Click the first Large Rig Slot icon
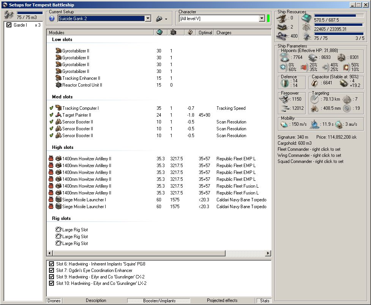The image size is (371, 305). pyautogui.click(x=58, y=230)
